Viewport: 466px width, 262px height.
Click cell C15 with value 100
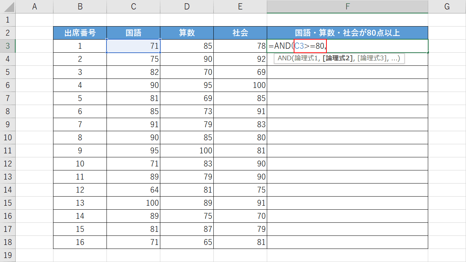[x=133, y=203]
